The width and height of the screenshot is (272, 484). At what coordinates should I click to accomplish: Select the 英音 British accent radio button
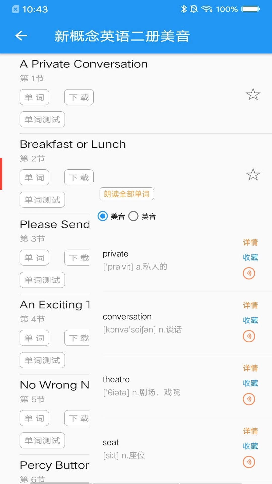point(133,216)
